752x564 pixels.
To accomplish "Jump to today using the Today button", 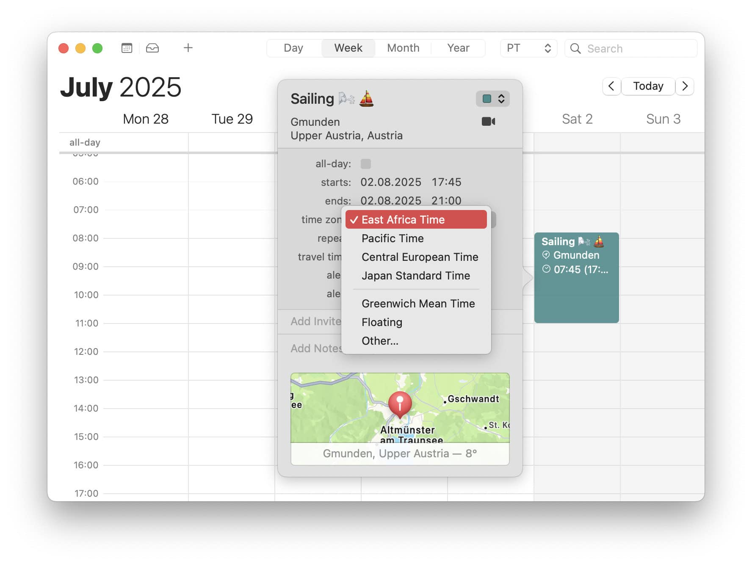I will click(x=648, y=86).
